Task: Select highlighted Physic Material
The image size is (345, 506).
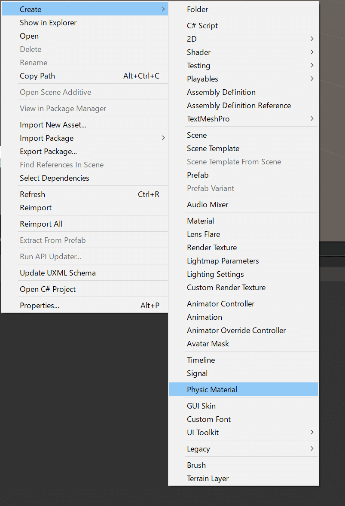Action: pos(244,390)
